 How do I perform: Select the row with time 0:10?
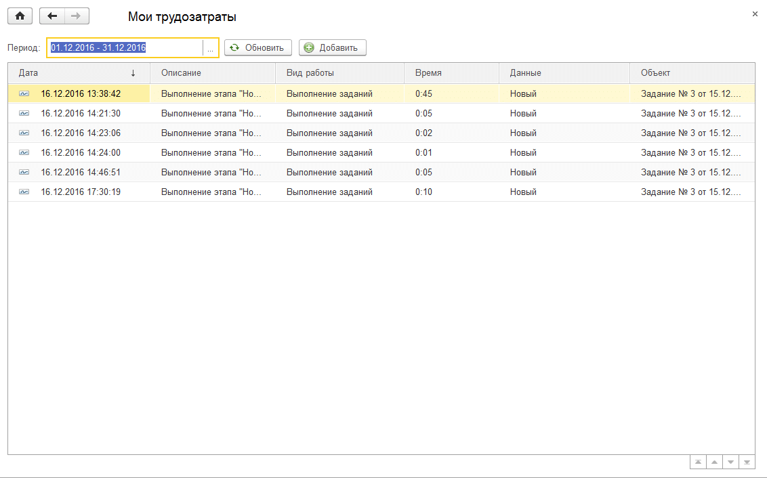pos(423,192)
